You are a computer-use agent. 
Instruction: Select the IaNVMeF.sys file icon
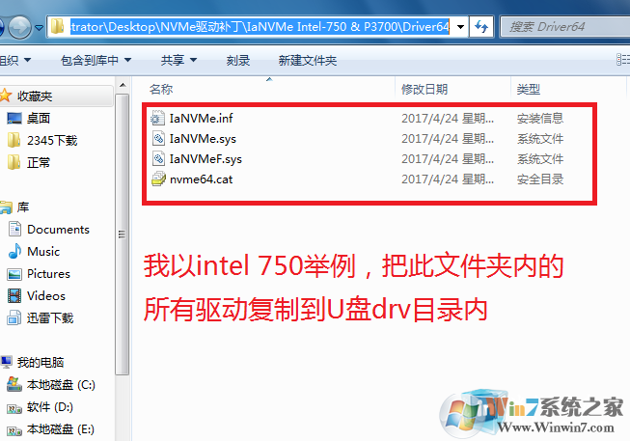point(158,159)
